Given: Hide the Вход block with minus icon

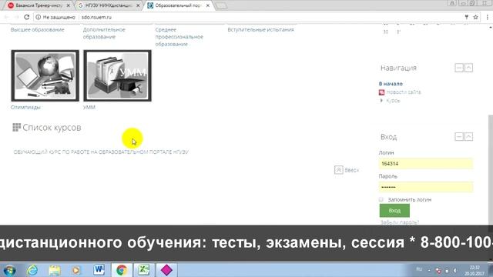Looking at the screenshot, I should [459, 137].
